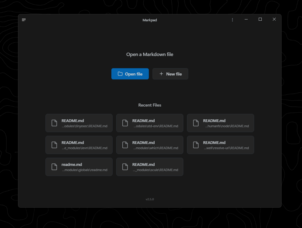Open the tinyexec README.md recent file
The height and width of the screenshot is (228, 302).
[x=79, y=123]
